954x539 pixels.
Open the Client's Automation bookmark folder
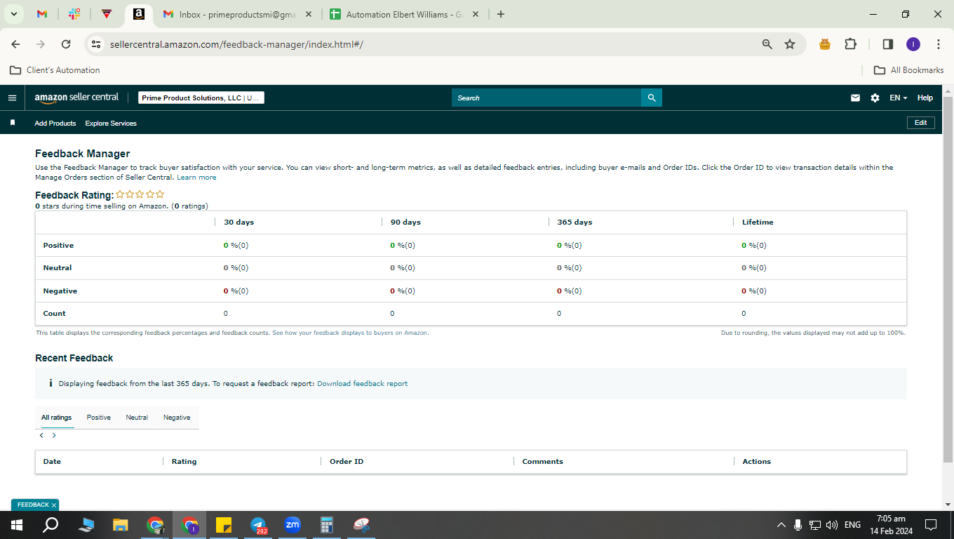(55, 70)
